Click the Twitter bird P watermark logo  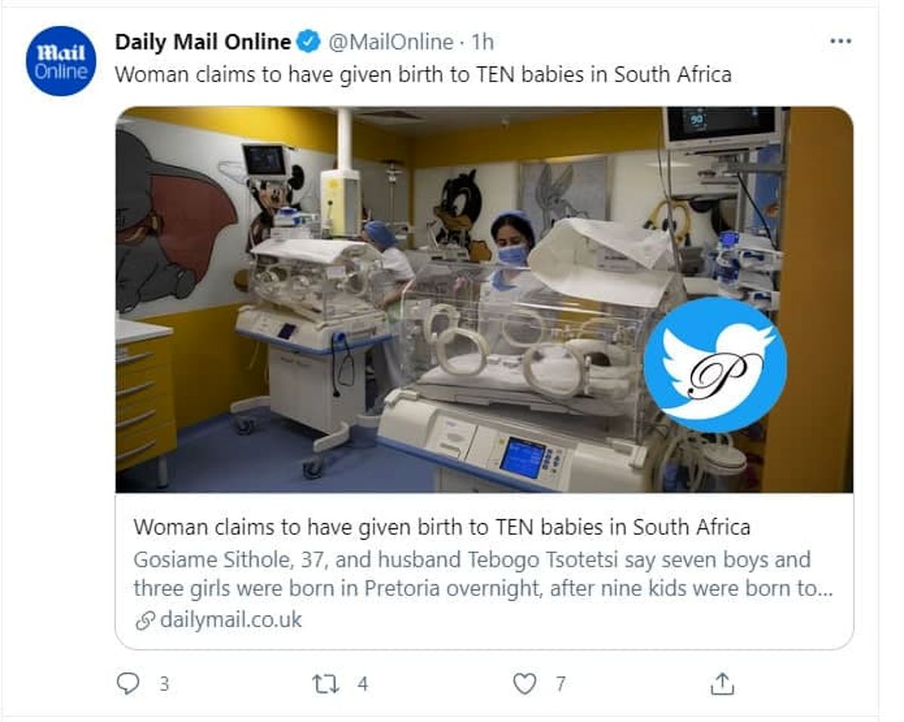point(715,365)
